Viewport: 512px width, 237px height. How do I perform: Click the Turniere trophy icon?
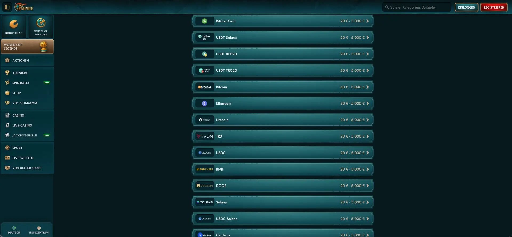click(7, 73)
